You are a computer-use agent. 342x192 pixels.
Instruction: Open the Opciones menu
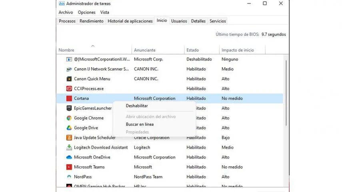tap(87, 12)
